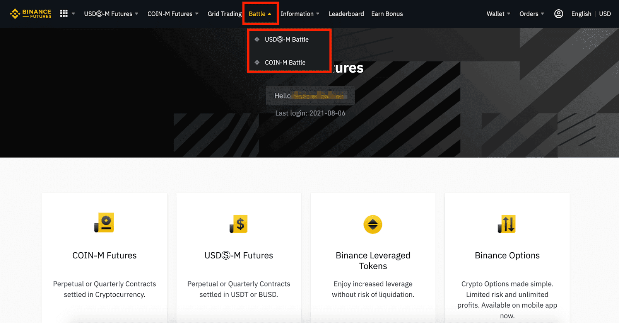Viewport: 619px width, 323px height.
Task: Click the USDⓈ-M Futures dollar icon
Action: click(x=239, y=224)
